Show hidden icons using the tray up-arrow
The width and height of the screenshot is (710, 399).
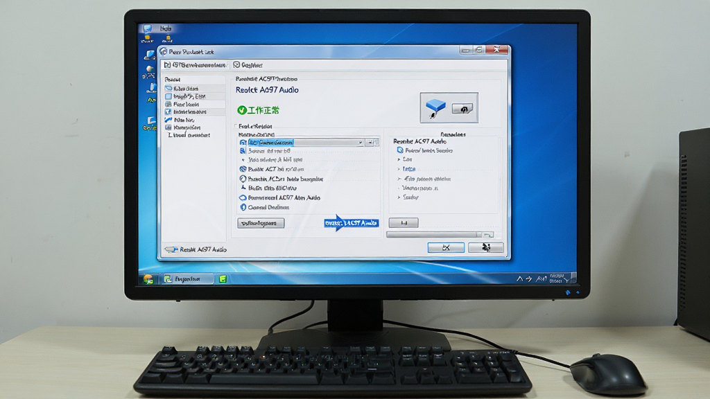tap(520, 278)
